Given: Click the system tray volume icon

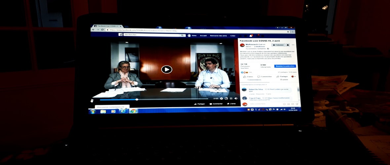Looking at the screenshot, I should pyautogui.click(x=284, y=109).
